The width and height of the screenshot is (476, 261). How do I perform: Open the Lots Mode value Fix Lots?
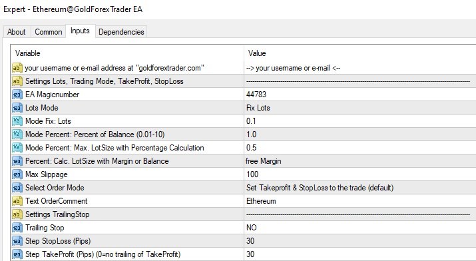click(360, 108)
